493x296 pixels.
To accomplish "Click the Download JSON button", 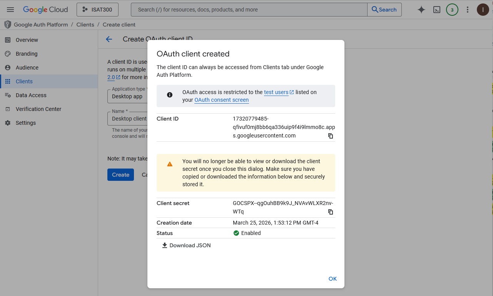I will pyautogui.click(x=186, y=245).
